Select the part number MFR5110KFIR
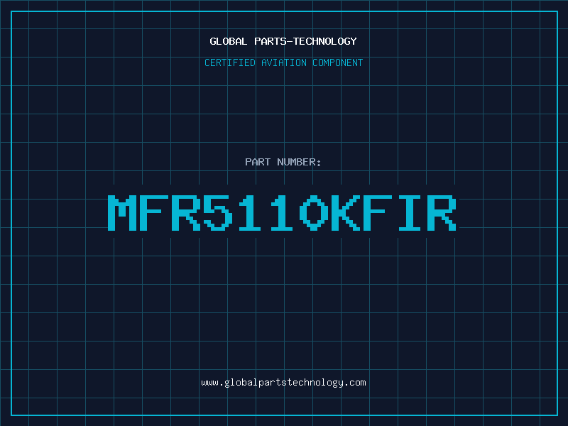Image resolution: width=568 pixels, height=426 pixels. 282,213
